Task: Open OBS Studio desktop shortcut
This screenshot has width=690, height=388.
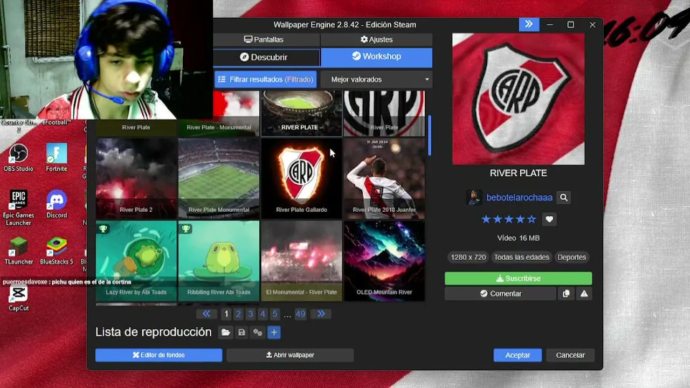Action: tap(19, 158)
